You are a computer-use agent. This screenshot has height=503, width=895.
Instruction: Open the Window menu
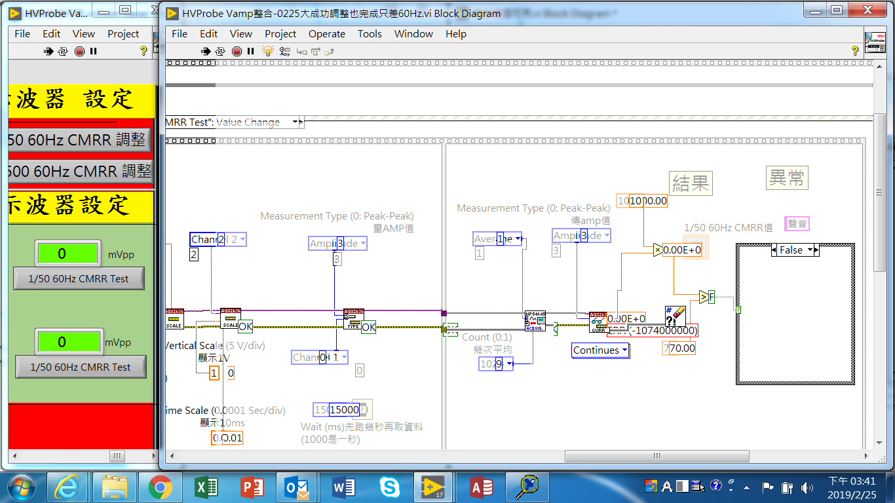coord(413,34)
